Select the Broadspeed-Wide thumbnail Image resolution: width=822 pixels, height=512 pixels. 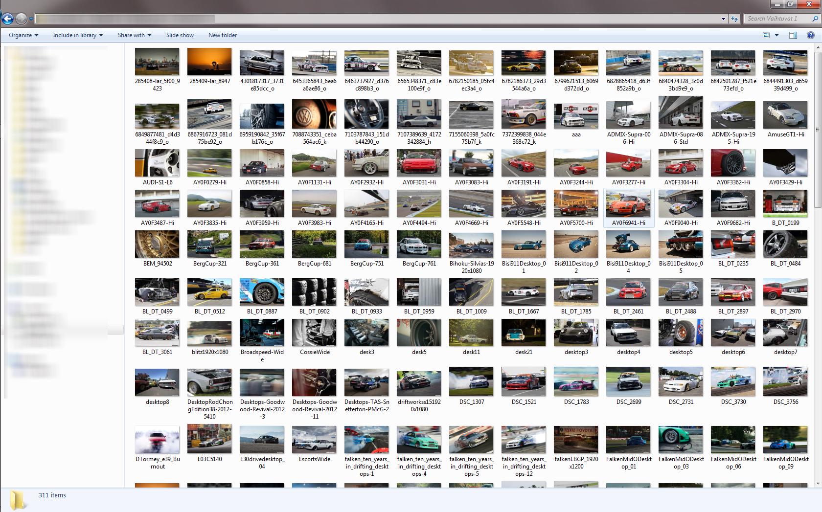click(x=262, y=333)
